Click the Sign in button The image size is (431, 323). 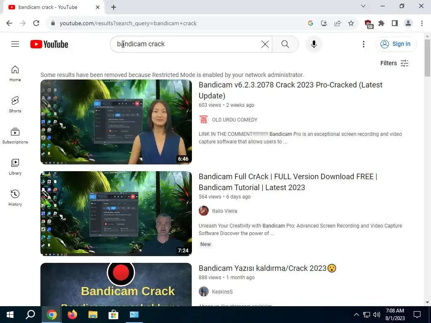coord(396,44)
